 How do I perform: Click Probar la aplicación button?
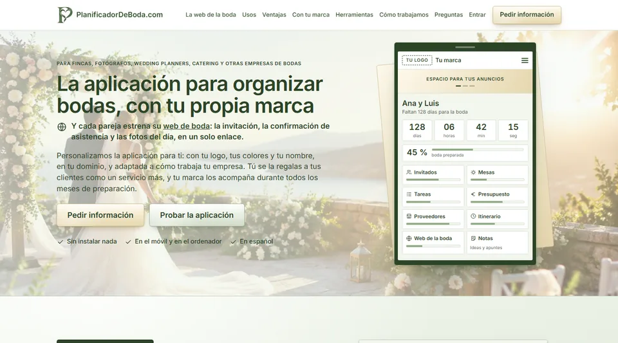click(x=197, y=215)
